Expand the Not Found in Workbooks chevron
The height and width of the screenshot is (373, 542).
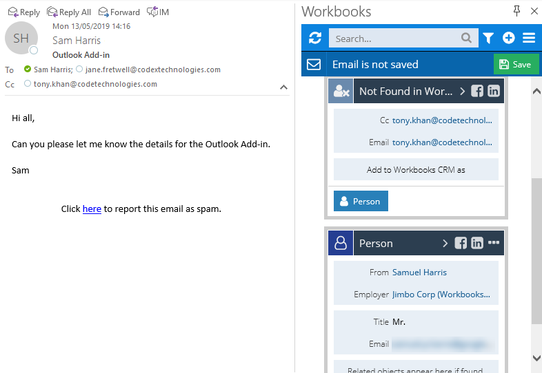pyautogui.click(x=462, y=91)
